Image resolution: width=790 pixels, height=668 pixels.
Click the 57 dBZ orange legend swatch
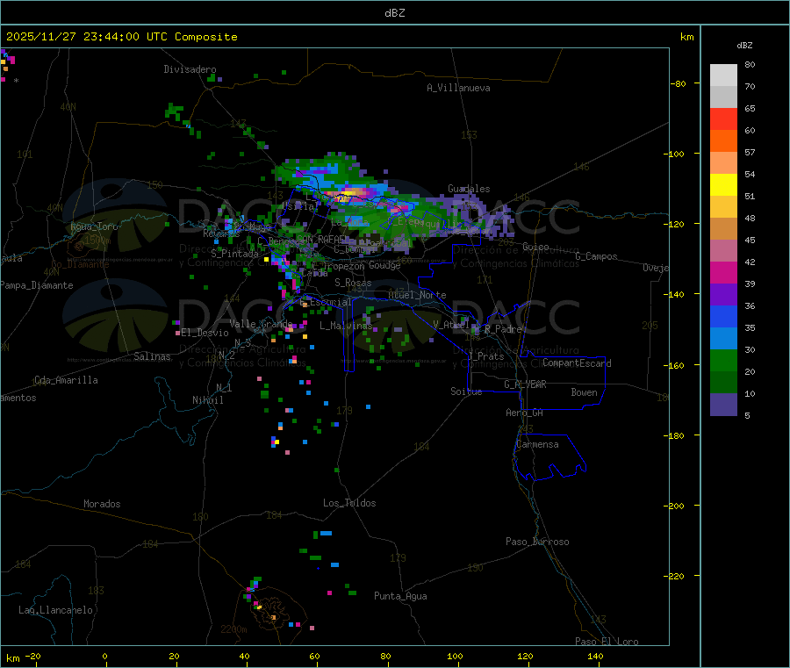click(x=723, y=162)
